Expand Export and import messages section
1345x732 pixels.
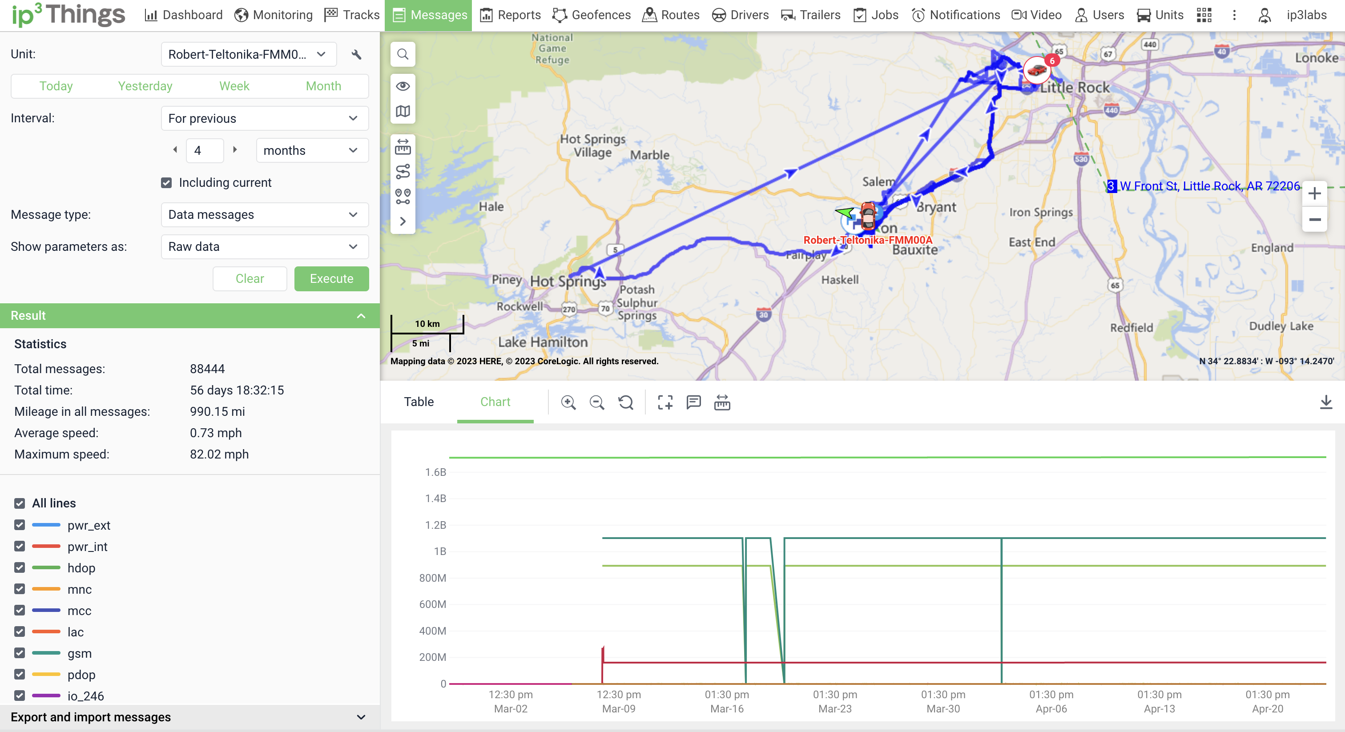(190, 717)
